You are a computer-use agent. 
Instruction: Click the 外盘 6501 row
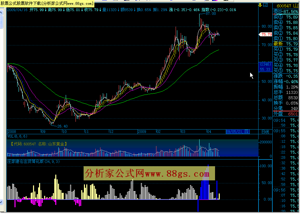tap(285, 114)
